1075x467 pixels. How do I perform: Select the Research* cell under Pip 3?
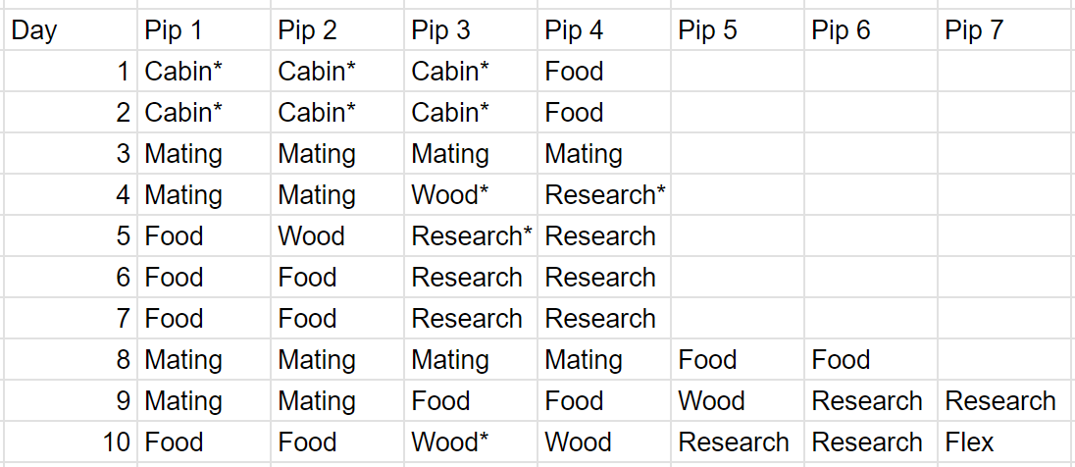tap(470, 236)
